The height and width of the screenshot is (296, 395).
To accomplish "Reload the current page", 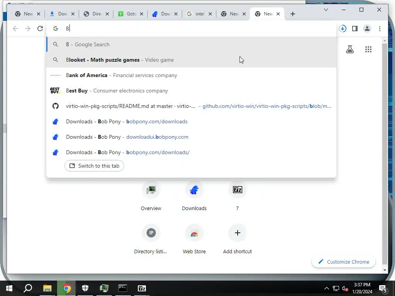I will tap(40, 29).
